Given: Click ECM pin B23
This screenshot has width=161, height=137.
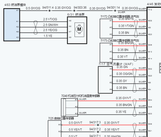Looking at the screenshot, I should 150,35.
